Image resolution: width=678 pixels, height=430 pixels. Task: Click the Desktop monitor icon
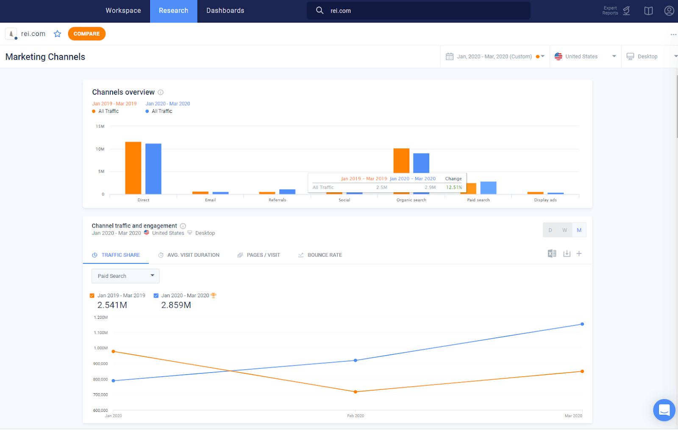pos(631,56)
